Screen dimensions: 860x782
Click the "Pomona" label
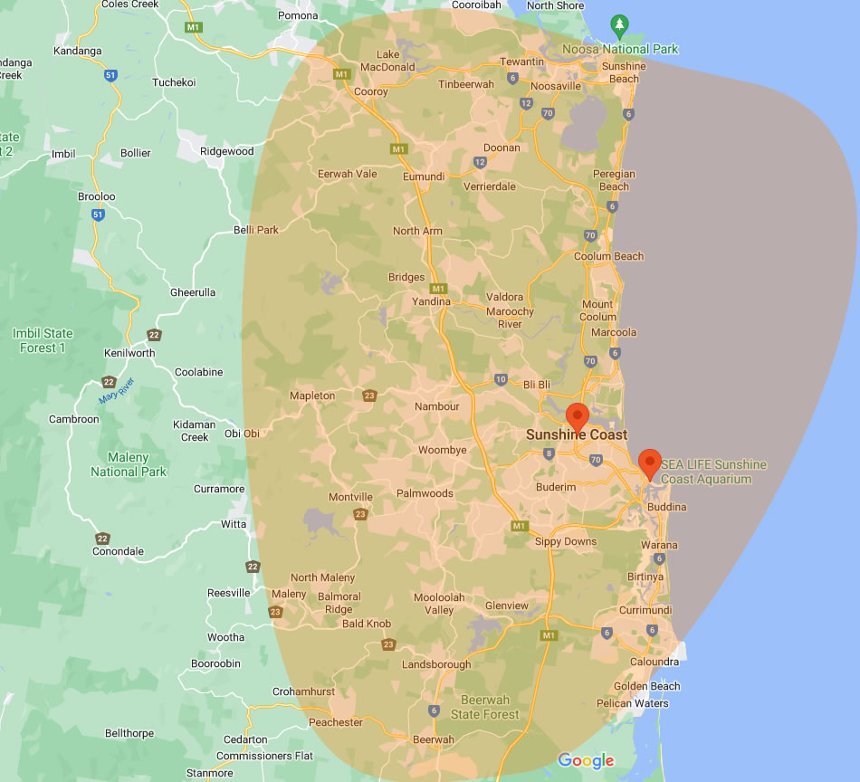coord(298,15)
